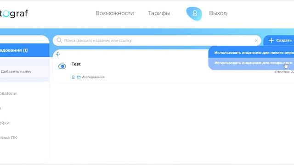Viewport: 294px width, 165px height.
Task: Click the Ответов count text
Action: click(x=284, y=72)
